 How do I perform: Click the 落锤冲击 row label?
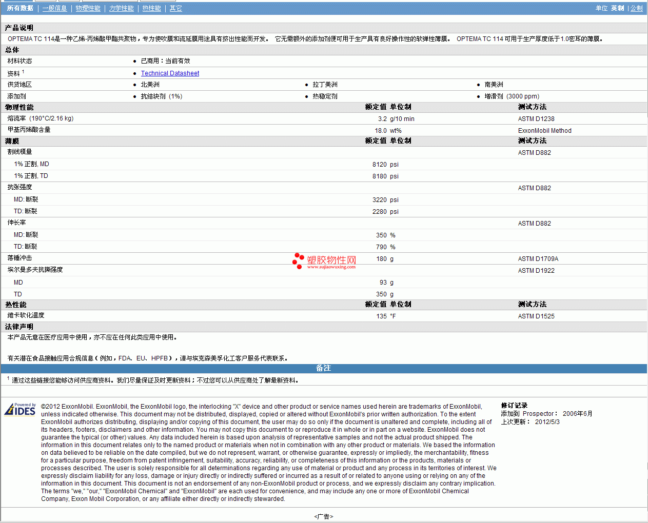[19, 258]
